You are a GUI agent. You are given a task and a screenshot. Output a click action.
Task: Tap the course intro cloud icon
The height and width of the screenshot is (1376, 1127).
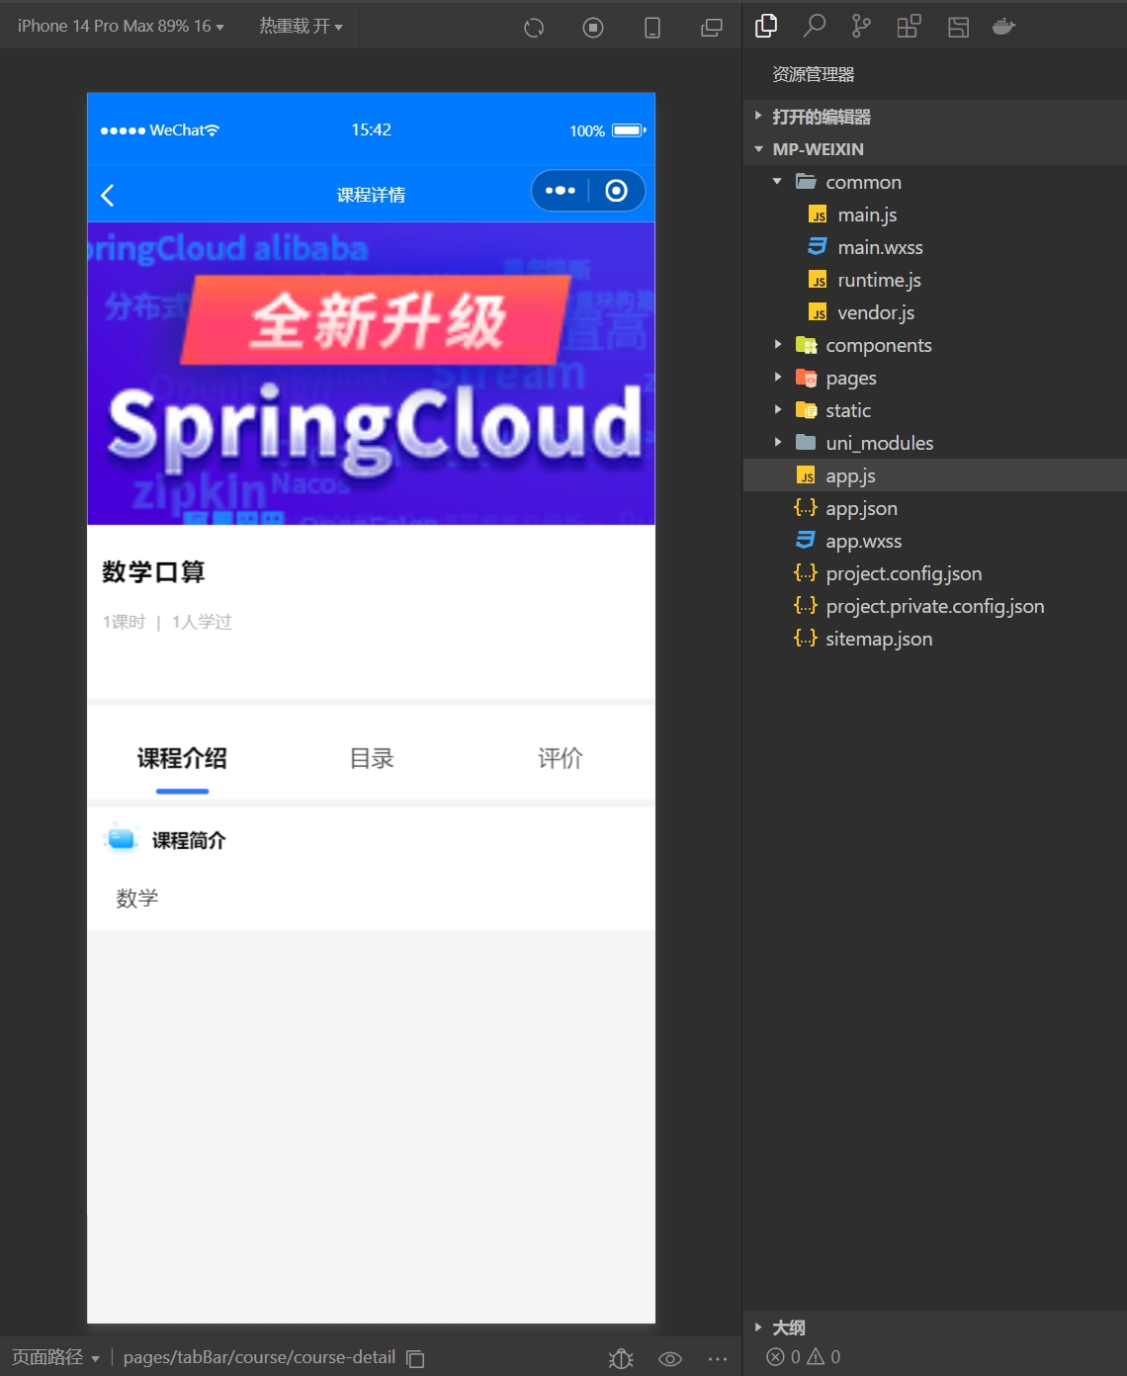pyautogui.click(x=122, y=838)
